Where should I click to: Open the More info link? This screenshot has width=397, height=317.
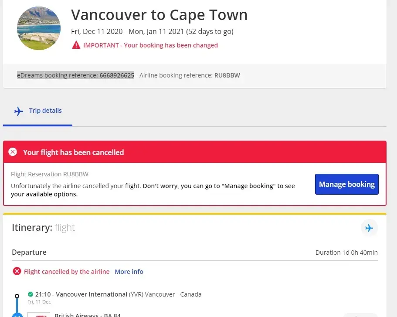click(x=129, y=272)
